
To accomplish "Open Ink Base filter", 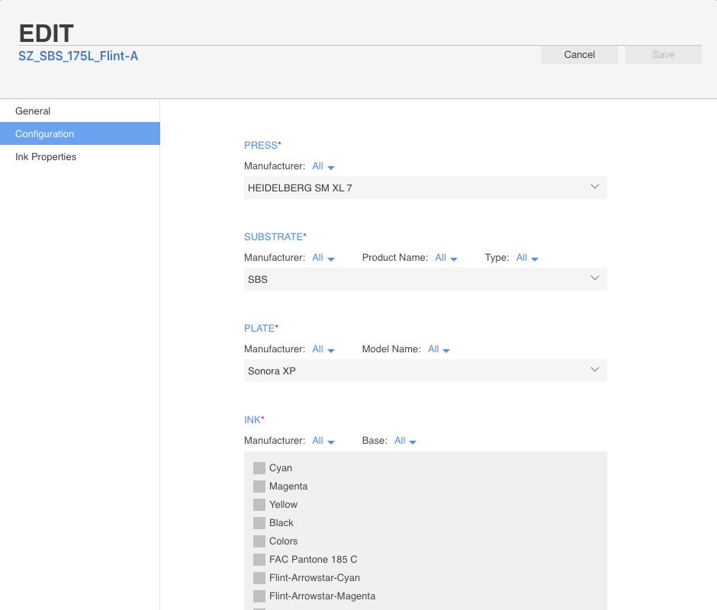I will pyautogui.click(x=405, y=441).
